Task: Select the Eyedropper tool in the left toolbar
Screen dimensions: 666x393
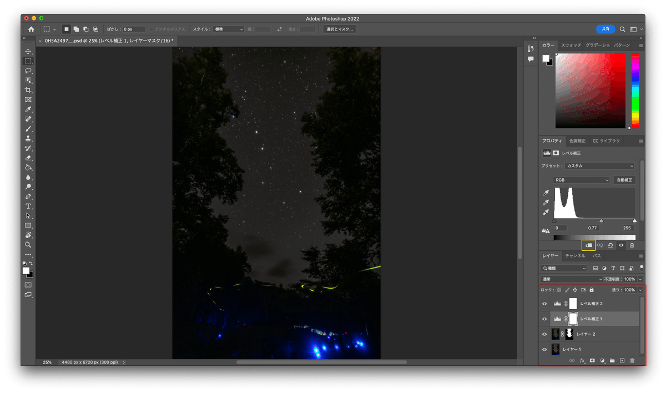Action: click(x=28, y=109)
